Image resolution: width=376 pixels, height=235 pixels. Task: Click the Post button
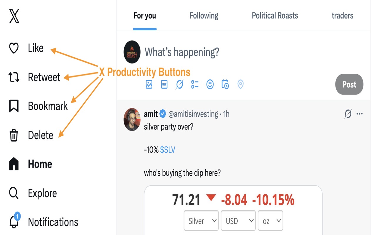pos(349,84)
